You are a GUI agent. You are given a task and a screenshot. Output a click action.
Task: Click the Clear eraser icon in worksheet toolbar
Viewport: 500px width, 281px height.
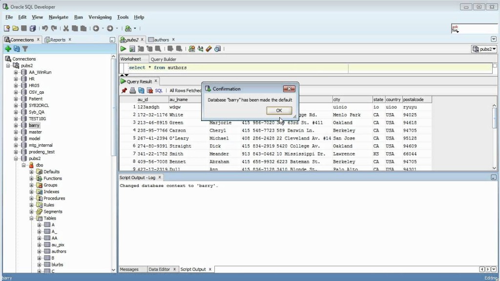(x=209, y=49)
